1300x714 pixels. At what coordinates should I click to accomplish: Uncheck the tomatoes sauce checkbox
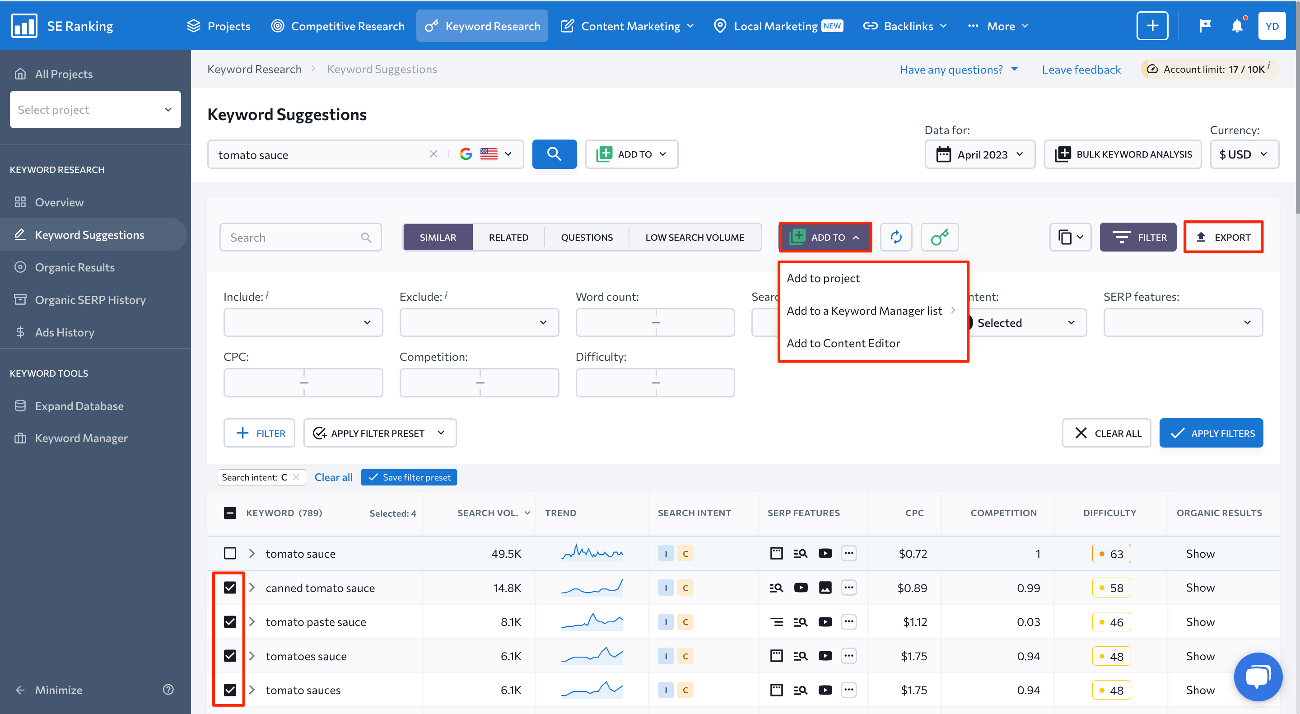pyautogui.click(x=230, y=656)
